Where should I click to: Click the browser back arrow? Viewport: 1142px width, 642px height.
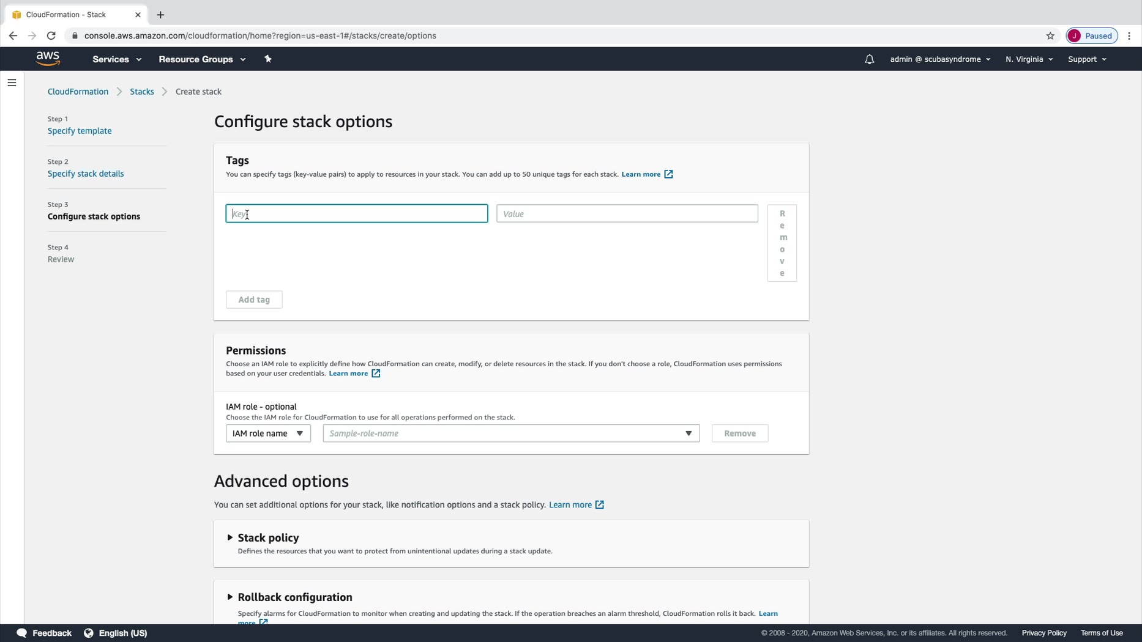[13, 35]
